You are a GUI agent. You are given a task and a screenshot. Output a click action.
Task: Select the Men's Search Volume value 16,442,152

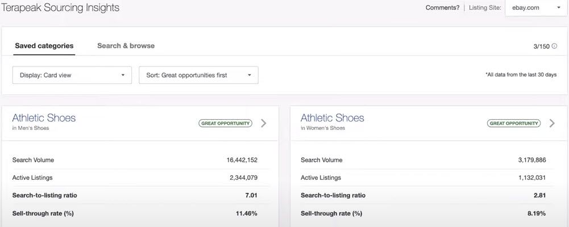tap(242, 160)
